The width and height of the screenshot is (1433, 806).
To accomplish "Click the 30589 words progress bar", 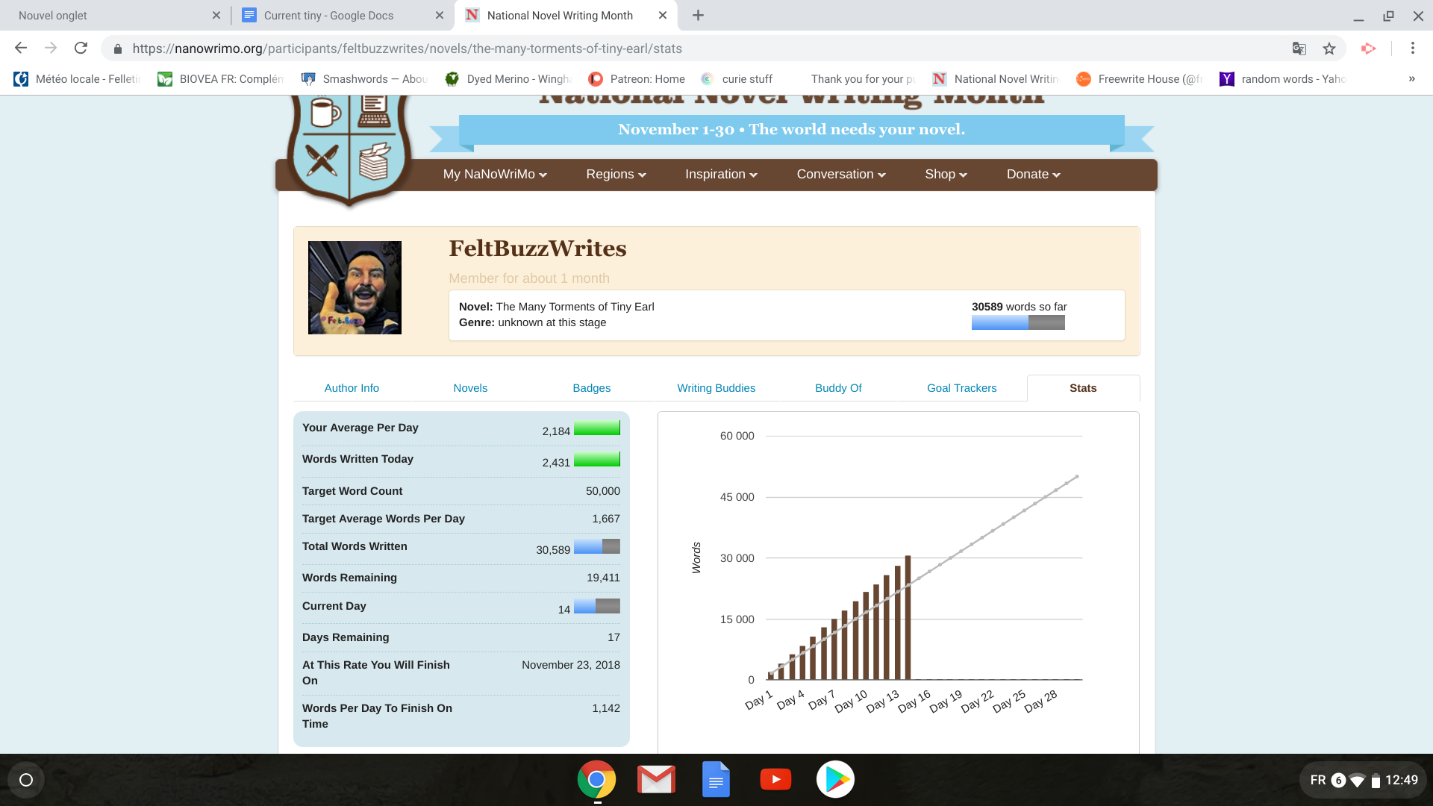I will 1018,322.
